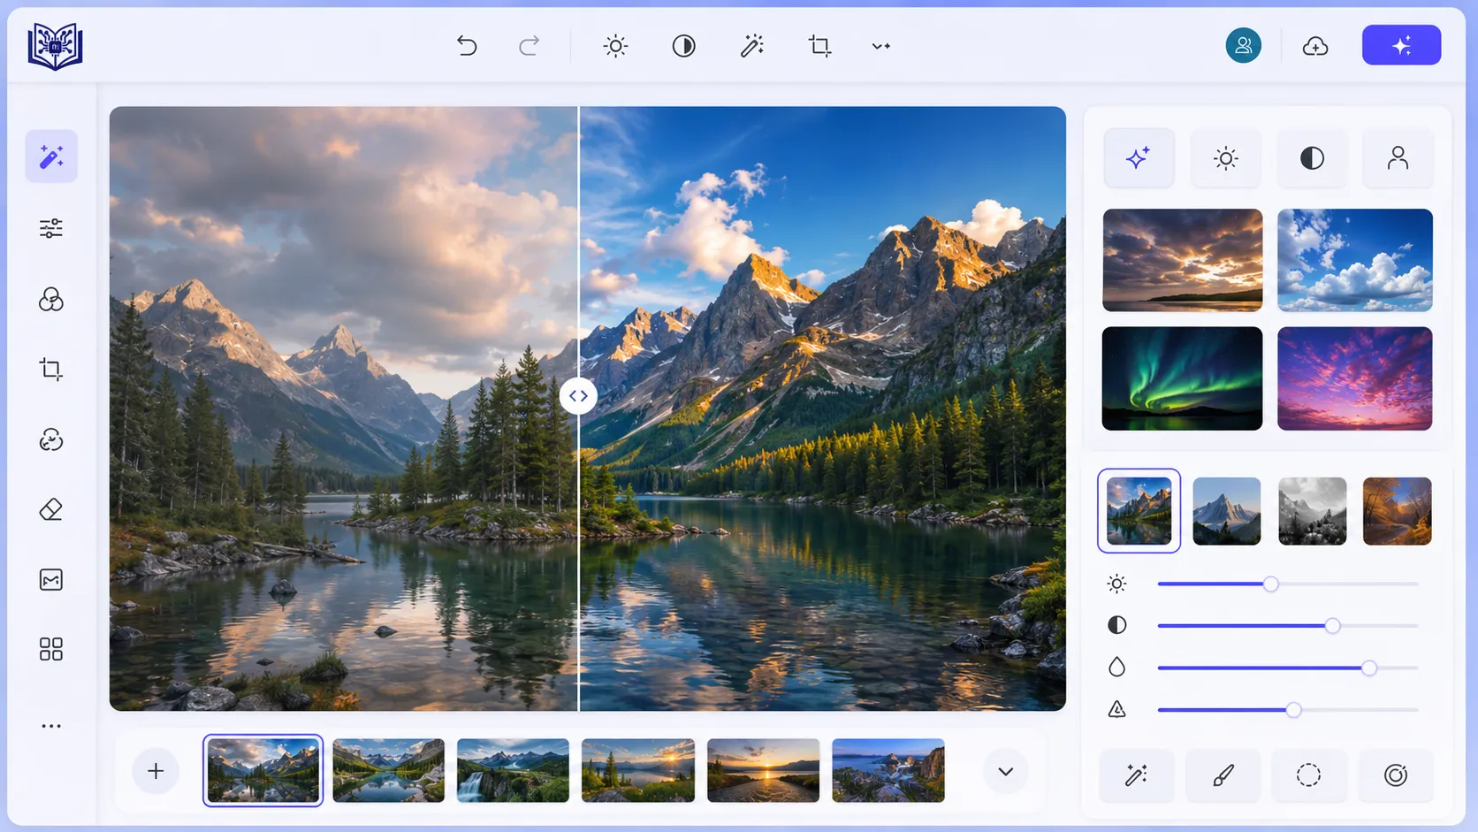Select AI magic wand in left sidebar
The image size is (1478, 832).
coord(51,156)
